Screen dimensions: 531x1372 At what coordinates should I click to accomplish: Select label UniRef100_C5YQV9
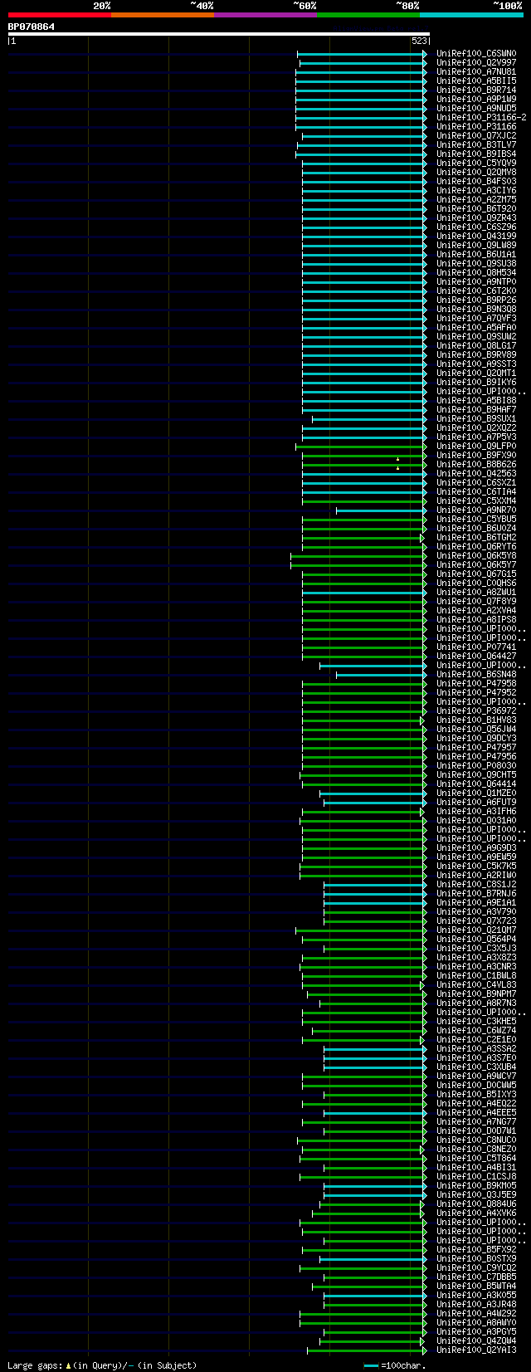tap(476, 164)
